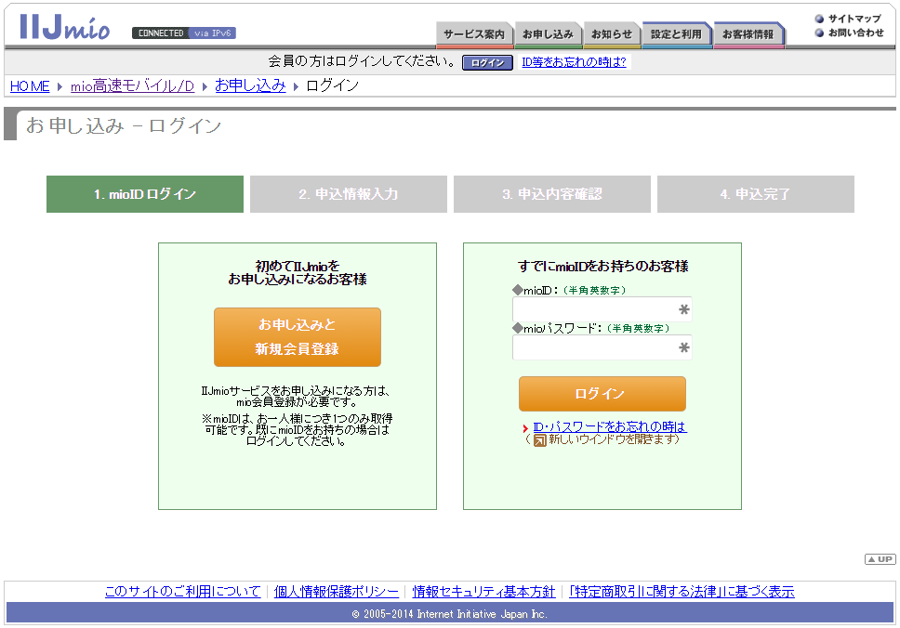Open the お客様情報 tab
This screenshot has width=900, height=628.
tap(748, 34)
